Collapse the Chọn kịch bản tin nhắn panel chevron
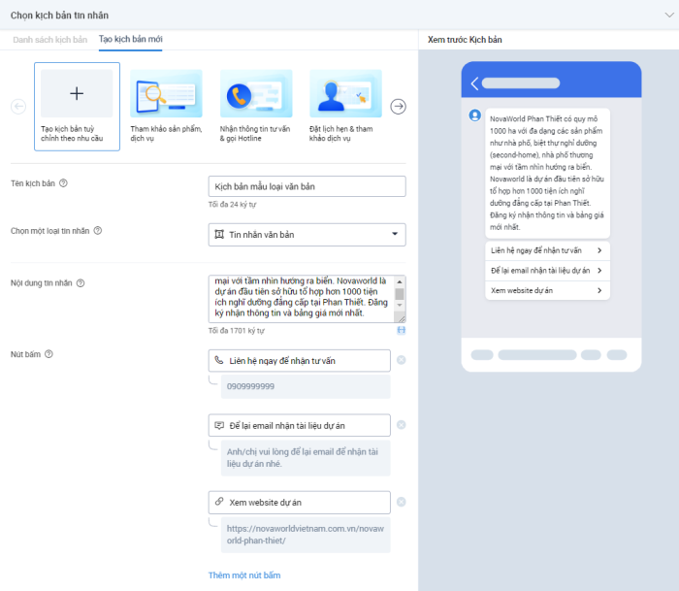The image size is (679, 591). (x=669, y=16)
